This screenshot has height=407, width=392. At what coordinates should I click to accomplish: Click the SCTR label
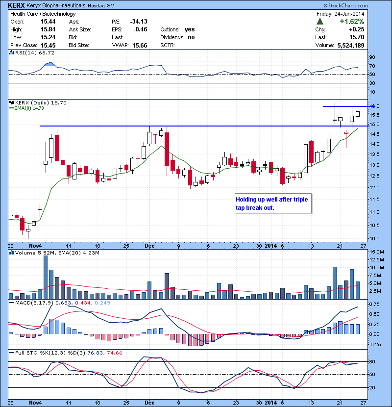click(167, 45)
